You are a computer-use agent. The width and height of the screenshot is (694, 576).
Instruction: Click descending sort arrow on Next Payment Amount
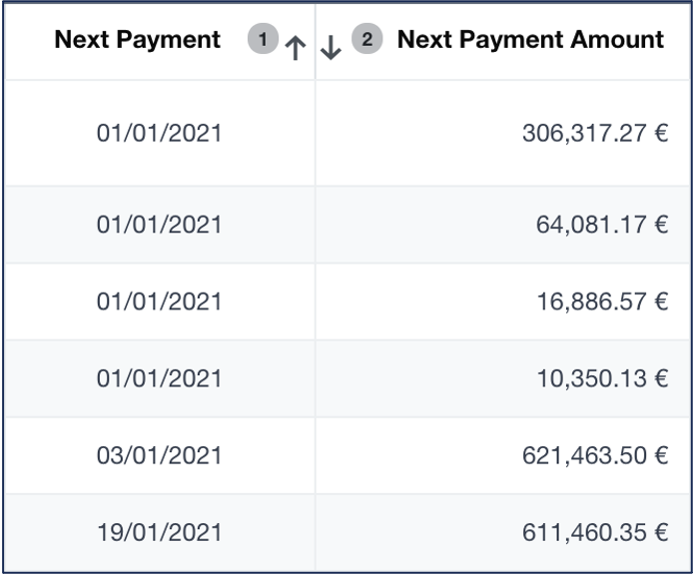point(332,48)
